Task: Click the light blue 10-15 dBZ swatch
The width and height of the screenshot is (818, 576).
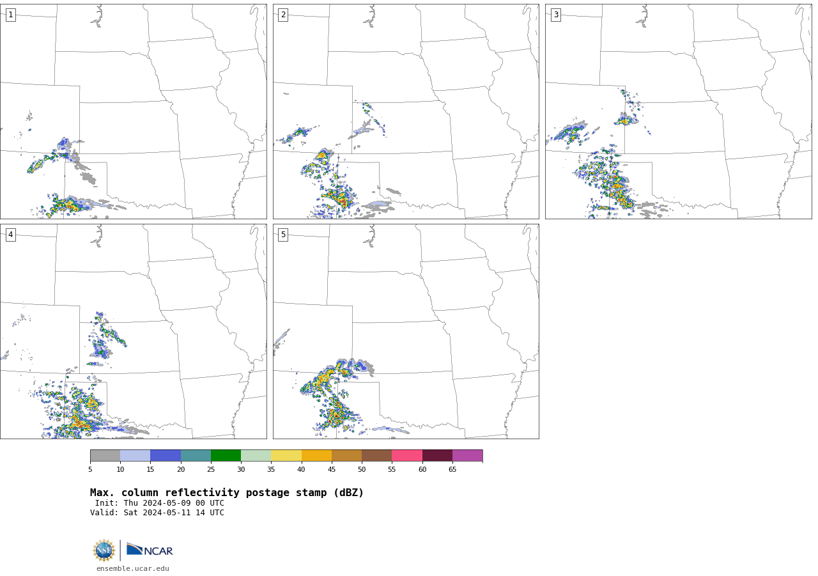Action: pos(135,455)
